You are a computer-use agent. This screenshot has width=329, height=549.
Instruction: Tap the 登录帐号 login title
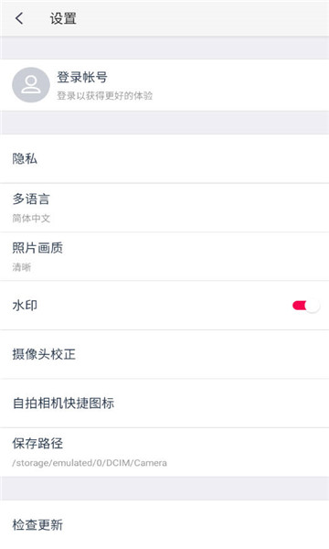click(82, 77)
